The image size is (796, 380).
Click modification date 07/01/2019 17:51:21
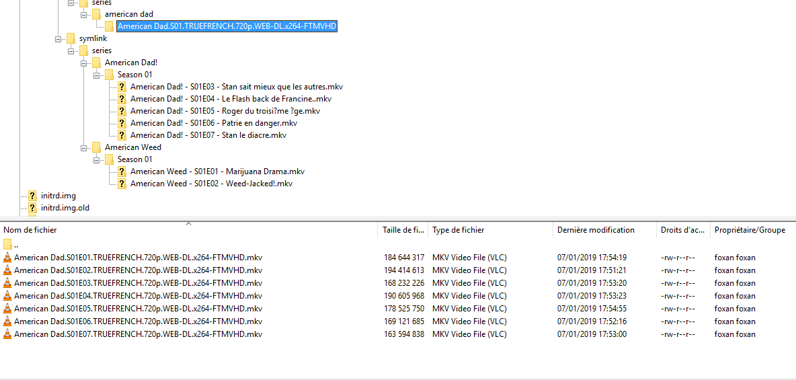592,270
